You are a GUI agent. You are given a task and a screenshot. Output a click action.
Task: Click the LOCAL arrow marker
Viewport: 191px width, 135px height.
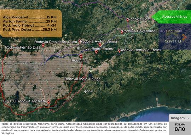86,91
